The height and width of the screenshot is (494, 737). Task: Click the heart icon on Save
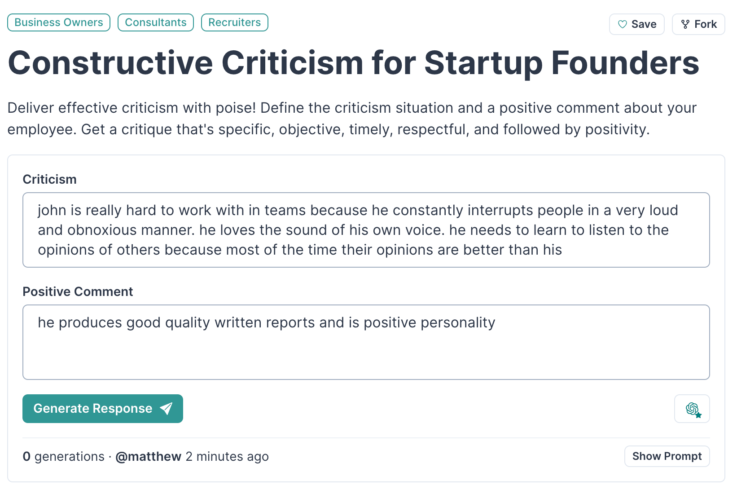coord(622,24)
